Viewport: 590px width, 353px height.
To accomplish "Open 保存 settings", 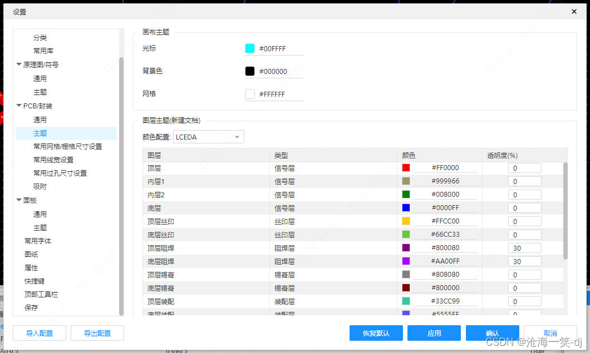I will (31, 308).
